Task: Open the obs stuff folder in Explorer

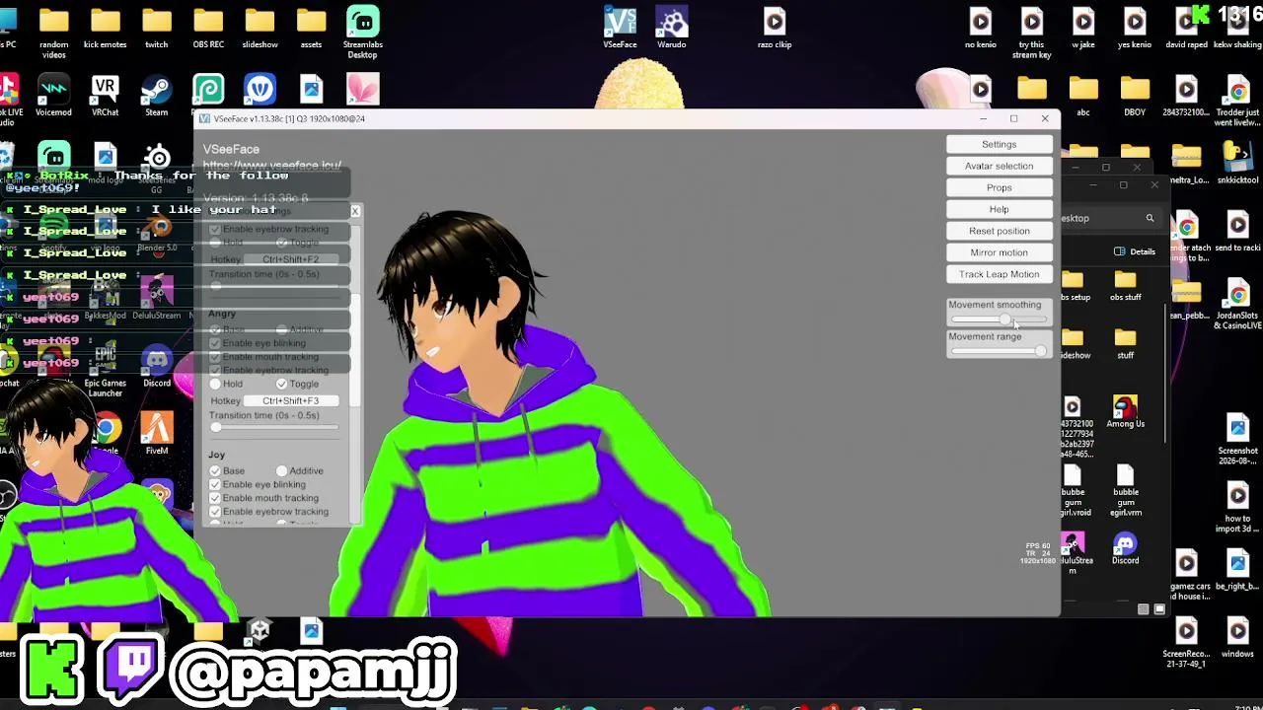Action: (x=1125, y=285)
